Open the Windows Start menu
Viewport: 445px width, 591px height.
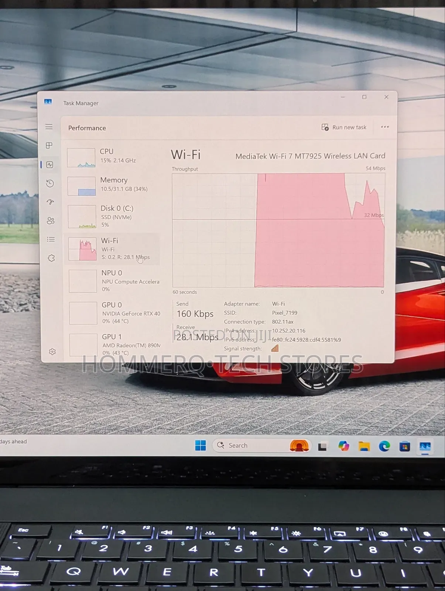pos(201,445)
